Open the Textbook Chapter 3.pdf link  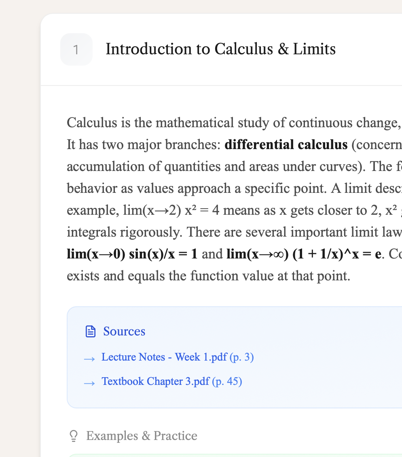[x=156, y=381]
